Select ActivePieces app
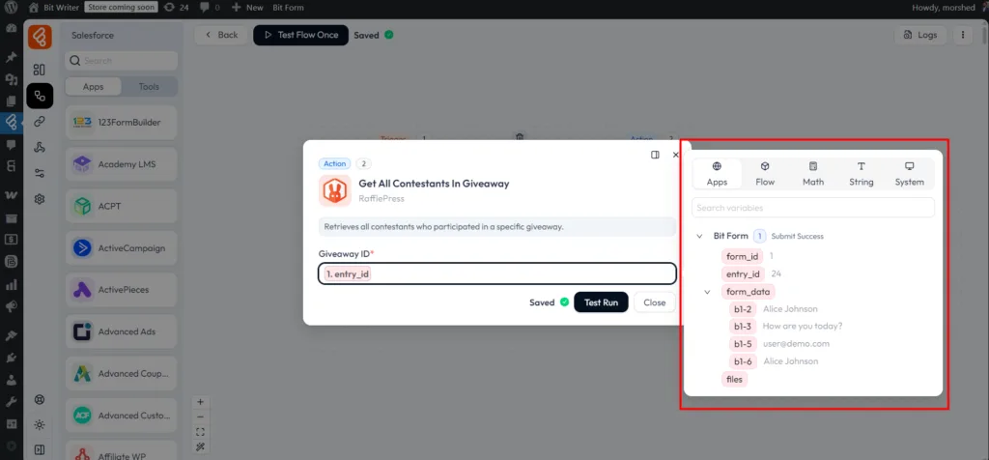The image size is (989, 460). (121, 290)
